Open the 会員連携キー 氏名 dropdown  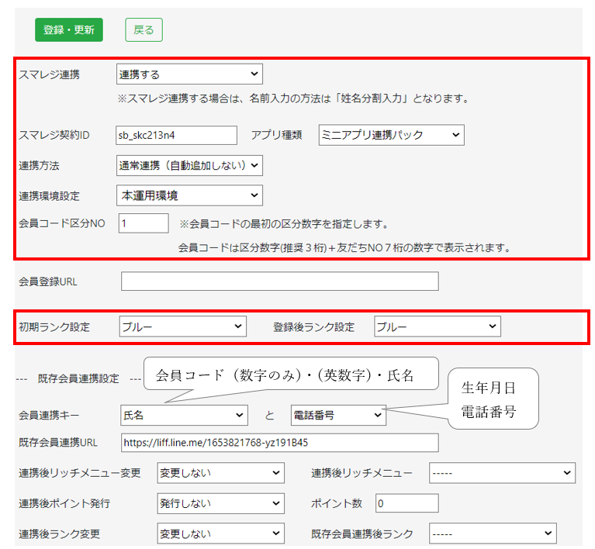click(184, 415)
